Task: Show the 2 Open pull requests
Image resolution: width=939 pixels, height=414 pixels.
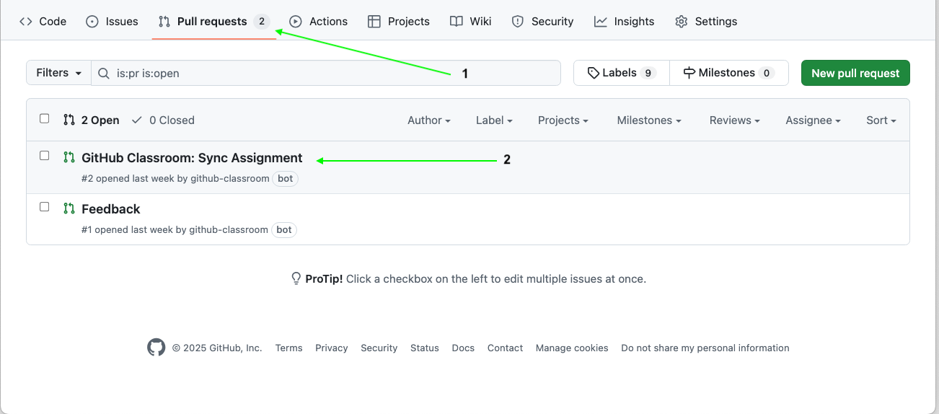Action: click(x=92, y=120)
